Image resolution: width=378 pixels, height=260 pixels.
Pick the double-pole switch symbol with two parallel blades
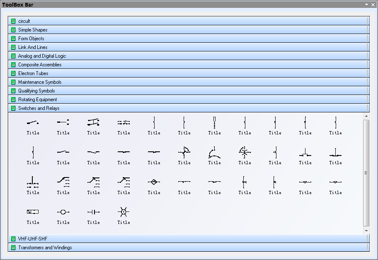[x=93, y=122]
